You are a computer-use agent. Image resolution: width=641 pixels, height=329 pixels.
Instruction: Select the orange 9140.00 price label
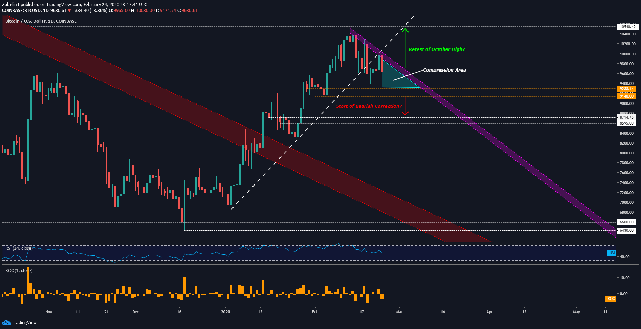click(x=627, y=96)
